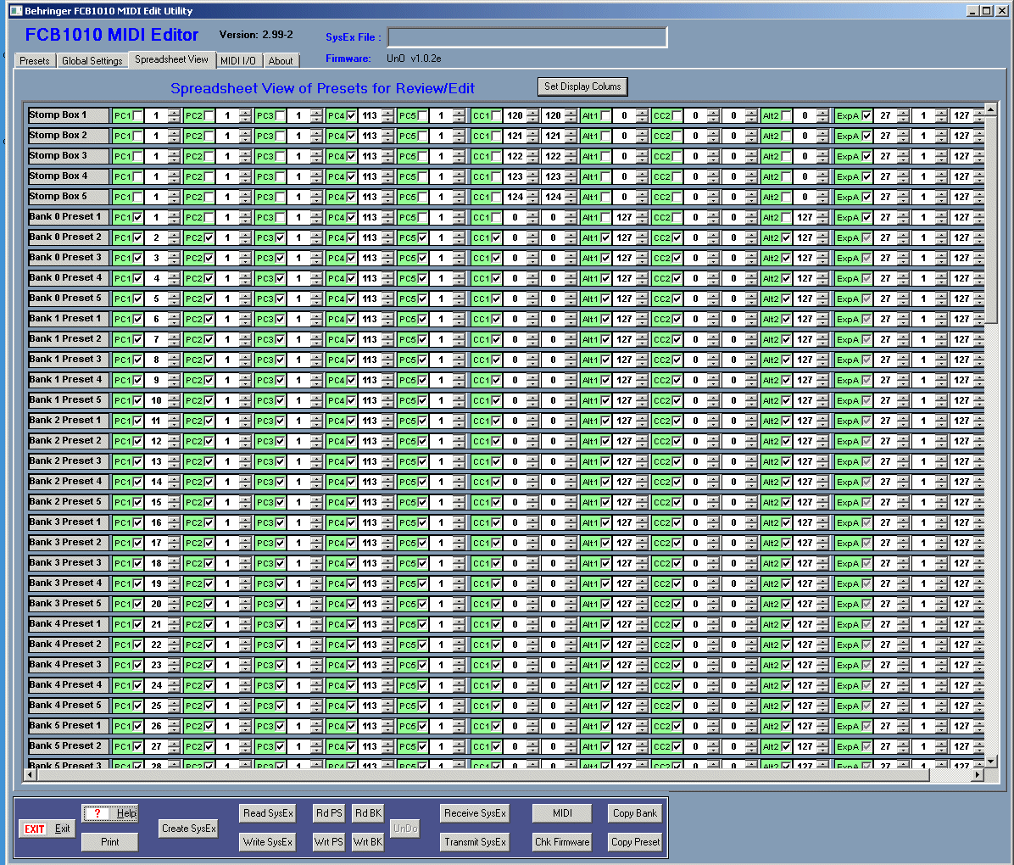Click the Rd PS button
The width and height of the screenshot is (1014, 865).
328,813
